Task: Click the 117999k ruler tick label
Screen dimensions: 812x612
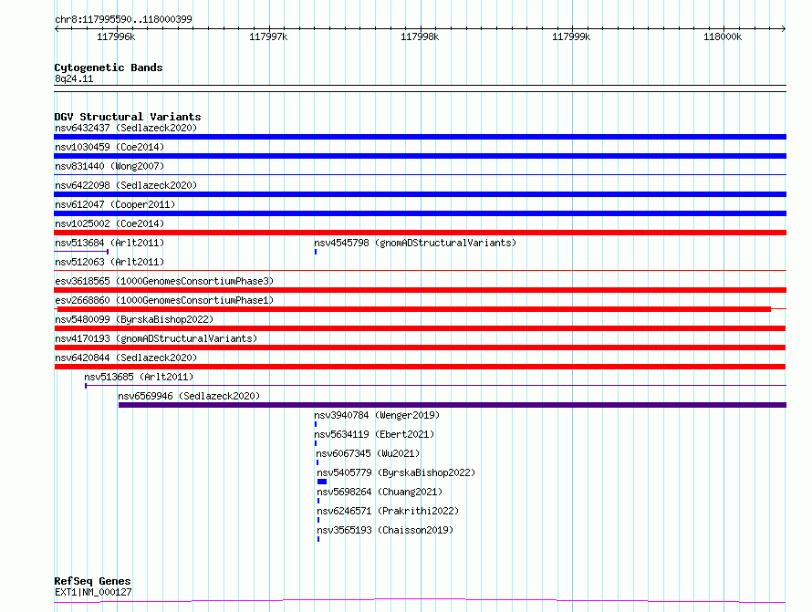Action: (x=571, y=36)
